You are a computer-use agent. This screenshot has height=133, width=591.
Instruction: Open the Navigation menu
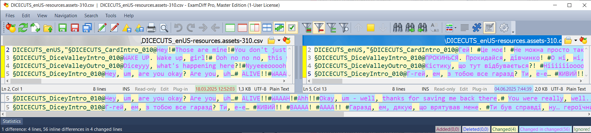point(66,16)
